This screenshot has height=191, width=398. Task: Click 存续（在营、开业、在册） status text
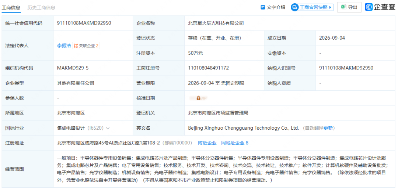pyautogui.click(x=214, y=38)
